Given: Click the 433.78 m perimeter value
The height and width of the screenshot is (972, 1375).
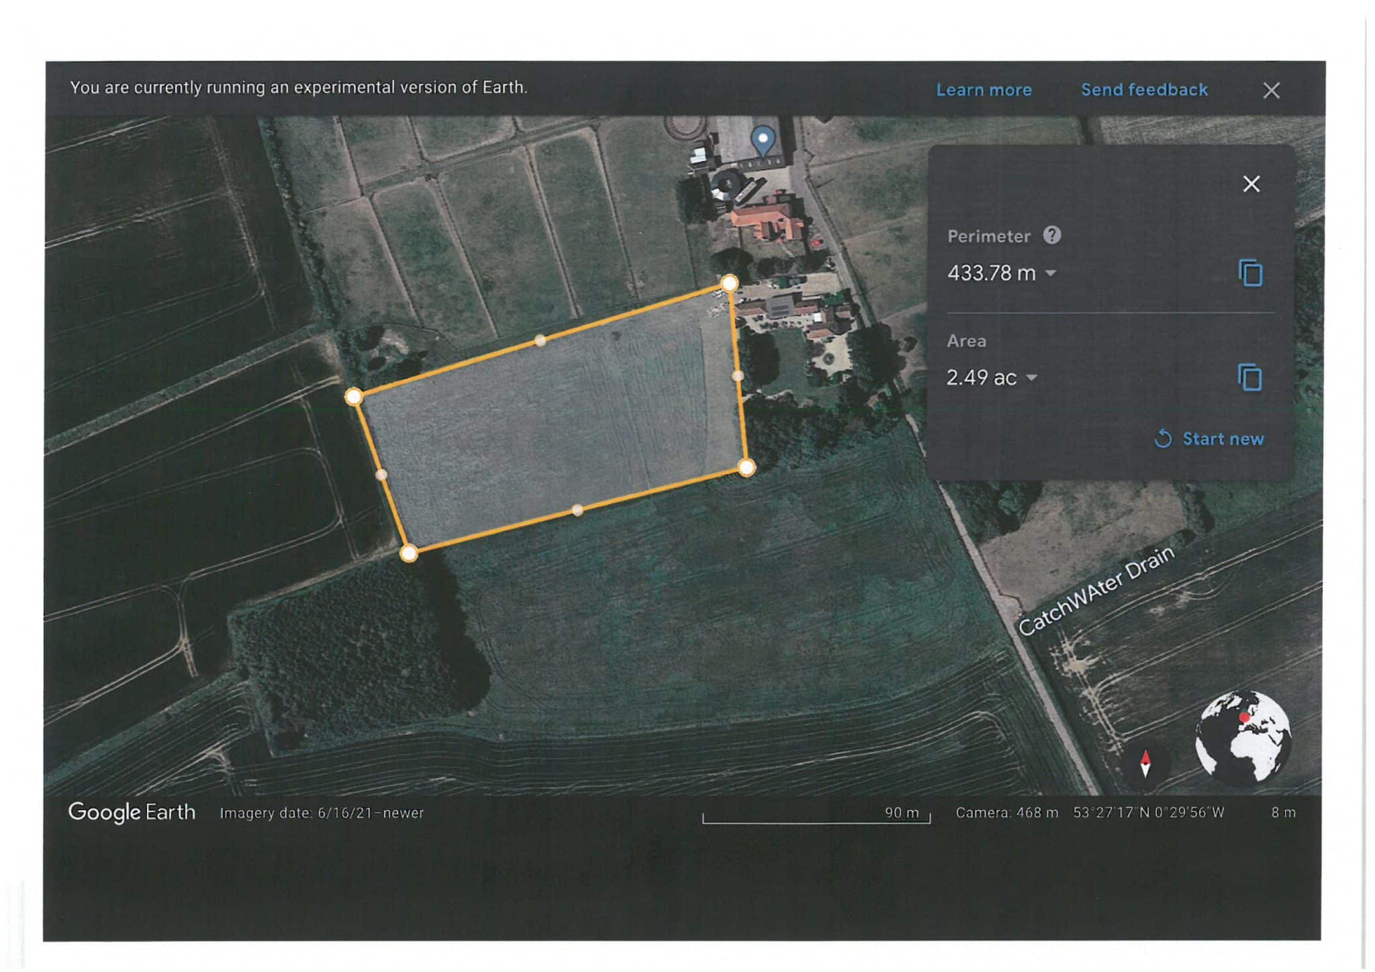Looking at the screenshot, I should click(x=991, y=273).
